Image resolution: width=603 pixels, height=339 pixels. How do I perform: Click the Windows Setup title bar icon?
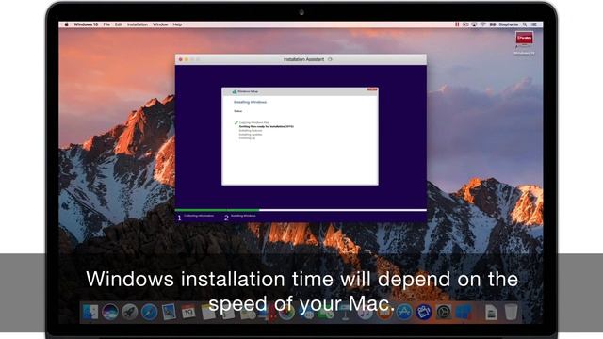[x=235, y=92]
